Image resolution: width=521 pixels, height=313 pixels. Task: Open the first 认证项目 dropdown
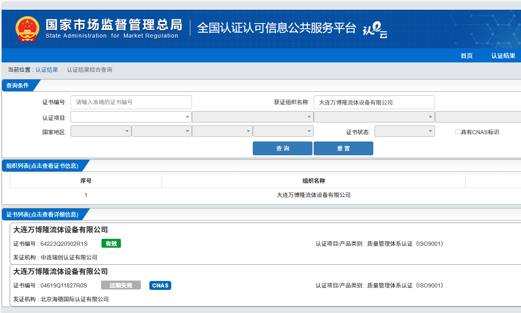(x=131, y=117)
